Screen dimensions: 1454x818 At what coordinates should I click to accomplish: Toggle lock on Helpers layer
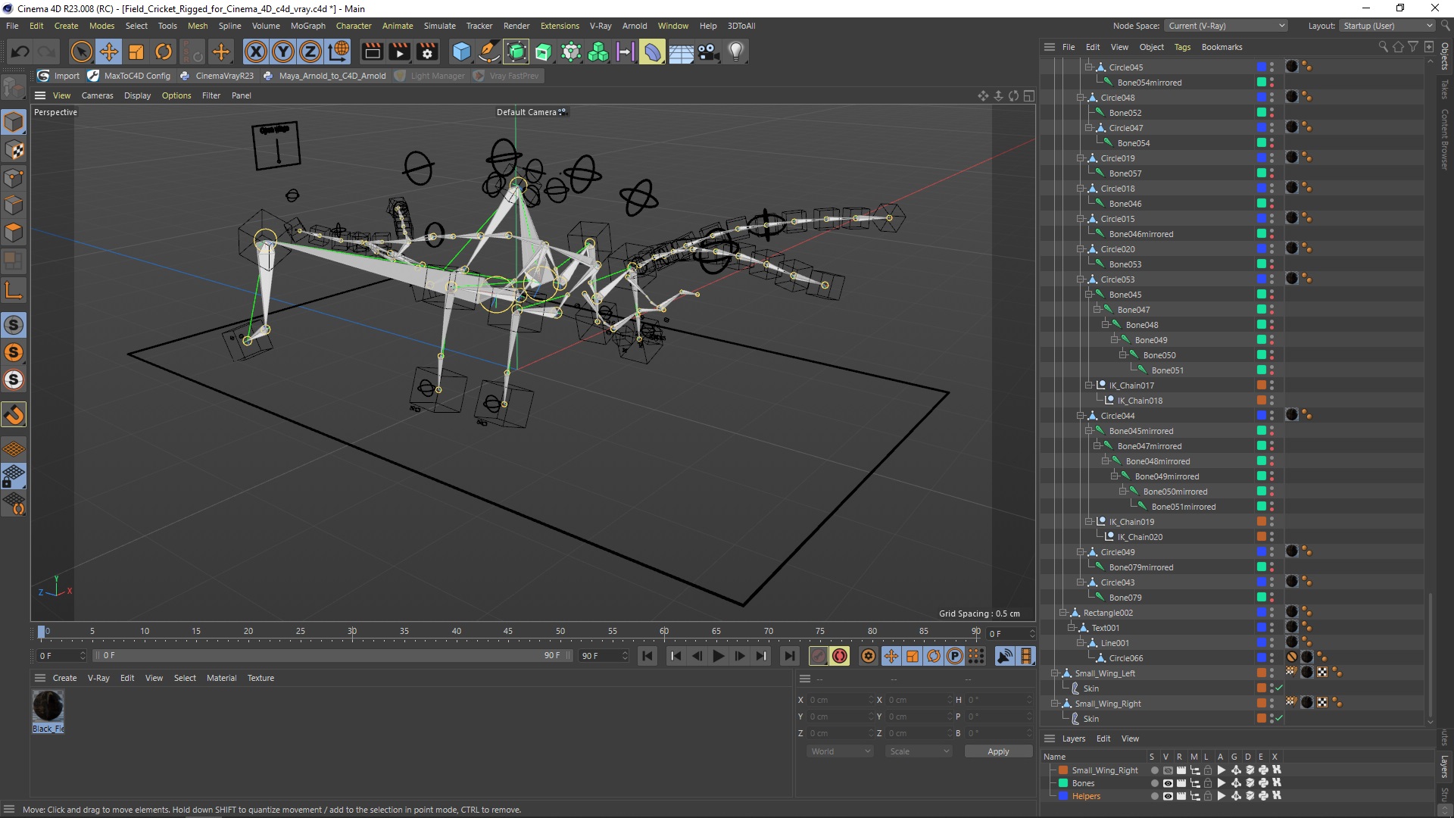tap(1208, 796)
